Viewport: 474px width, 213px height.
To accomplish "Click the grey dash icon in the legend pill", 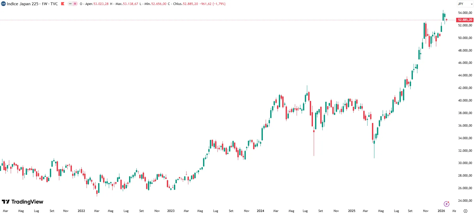I will [70, 4].
